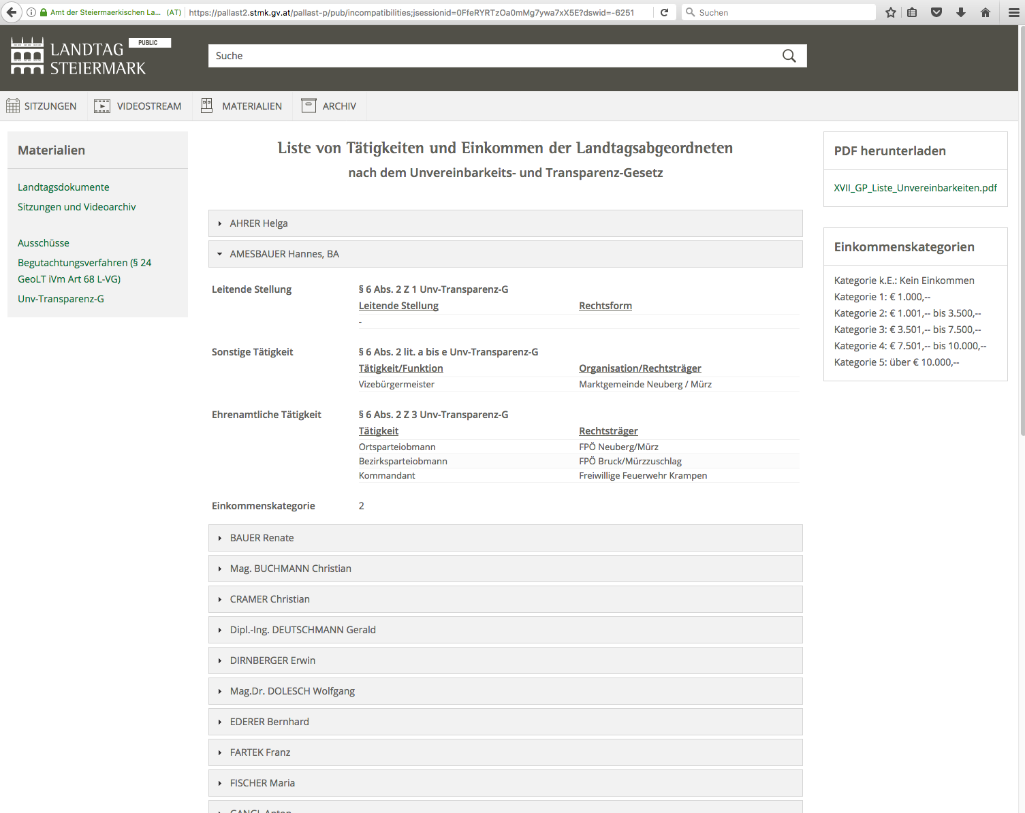Reload the page with refresh icon
The height and width of the screenshot is (813, 1025).
(x=664, y=12)
